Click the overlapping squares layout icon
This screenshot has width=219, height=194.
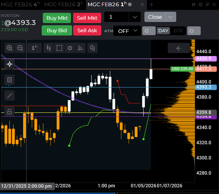(92, 48)
